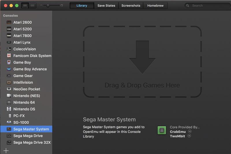This screenshot has width=231, height=154.
Task: Switch to list view mode
Action: 32,6
